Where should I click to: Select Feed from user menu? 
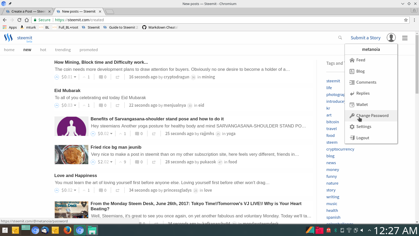[371, 60]
